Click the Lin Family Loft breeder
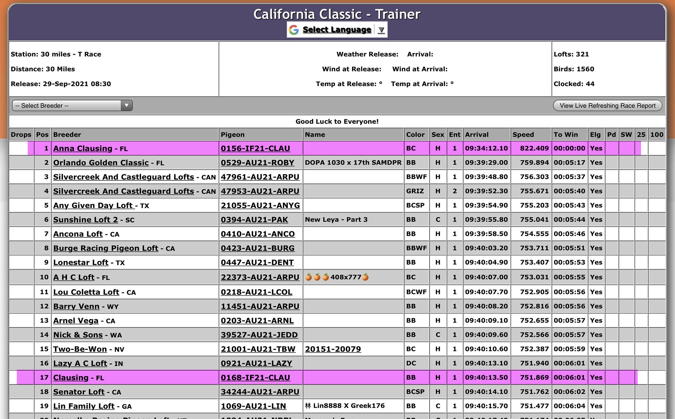This screenshot has width=675, height=419. pyautogui.click(x=84, y=406)
